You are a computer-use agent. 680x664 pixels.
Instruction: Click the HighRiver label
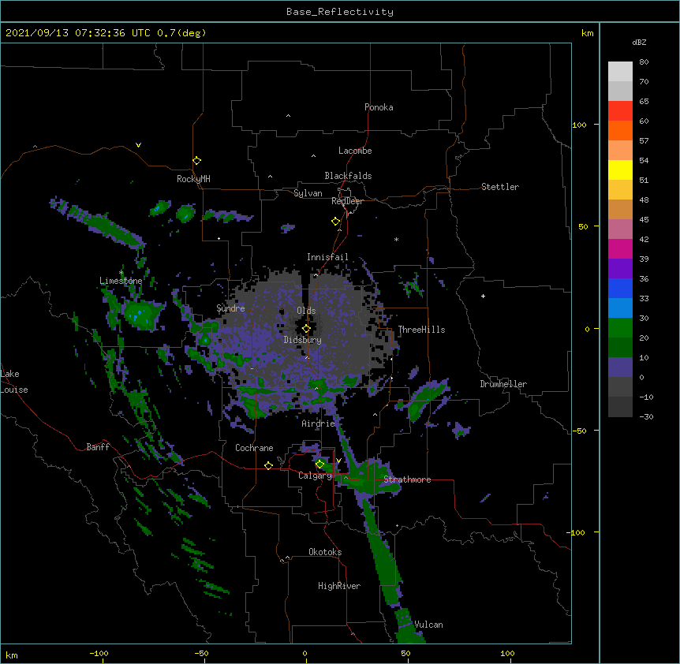tap(339, 586)
